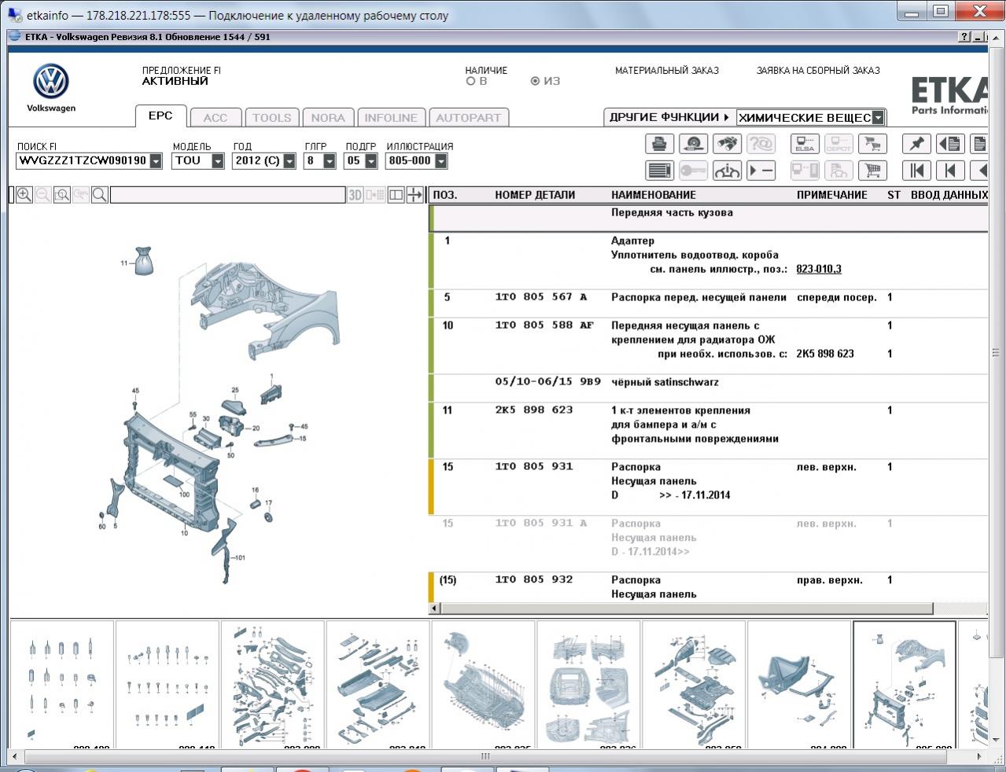
Task: Click the Volkswagen logo
Action: pyautogui.click(x=51, y=82)
